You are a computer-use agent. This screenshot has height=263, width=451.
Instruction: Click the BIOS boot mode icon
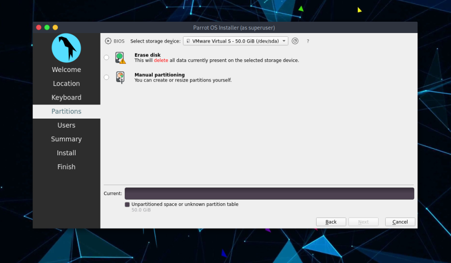click(108, 41)
